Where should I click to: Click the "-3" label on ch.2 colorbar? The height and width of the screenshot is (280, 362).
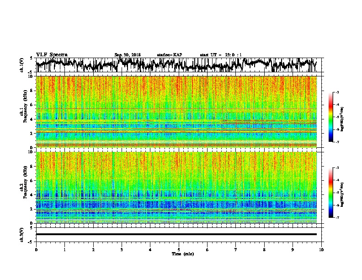[337, 168]
